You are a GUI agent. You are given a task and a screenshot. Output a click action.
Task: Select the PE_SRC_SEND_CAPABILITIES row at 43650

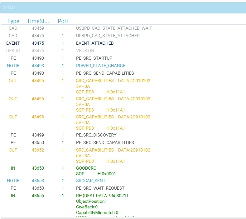(123, 142)
